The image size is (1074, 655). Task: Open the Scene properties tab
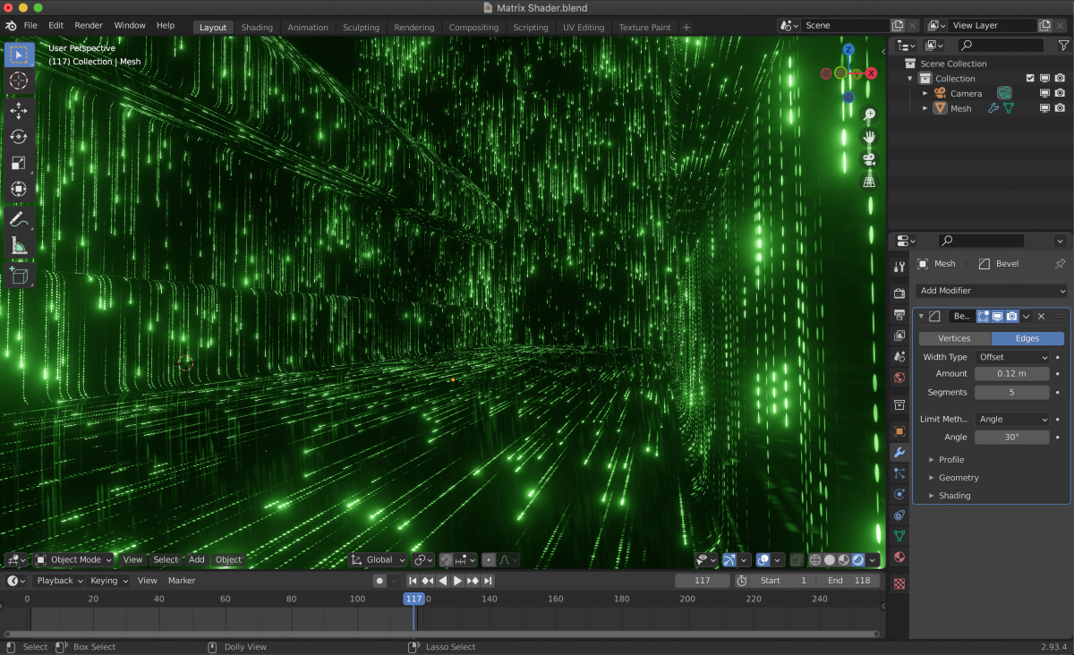point(899,356)
